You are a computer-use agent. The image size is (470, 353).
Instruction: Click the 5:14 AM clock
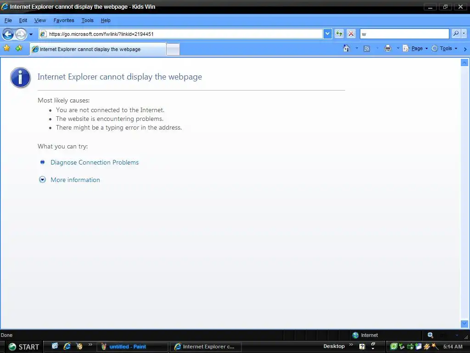[x=453, y=347]
